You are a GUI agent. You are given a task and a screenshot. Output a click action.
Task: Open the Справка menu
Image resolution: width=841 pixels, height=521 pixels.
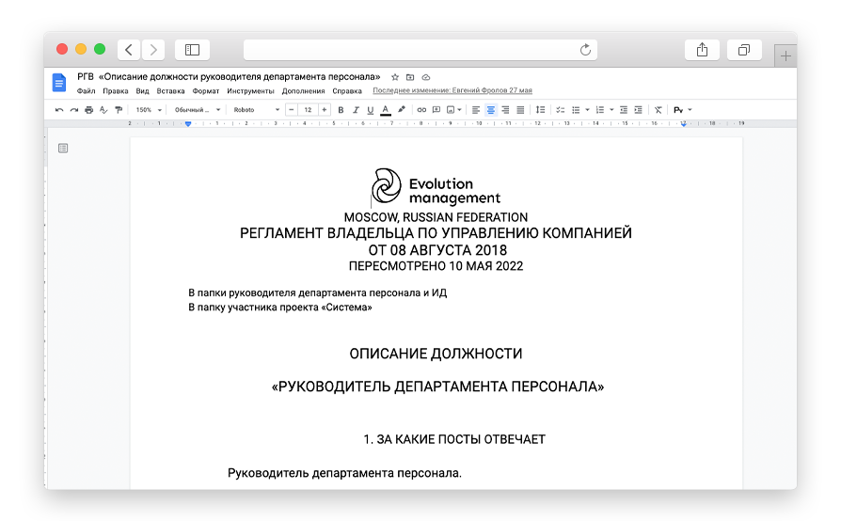[x=347, y=91]
